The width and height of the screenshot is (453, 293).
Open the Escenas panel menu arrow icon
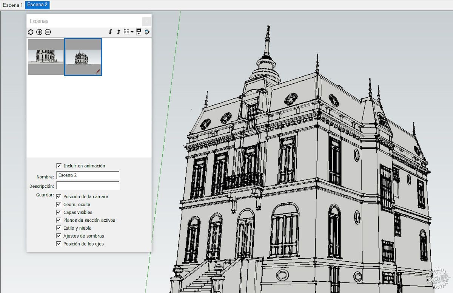pos(147,32)
